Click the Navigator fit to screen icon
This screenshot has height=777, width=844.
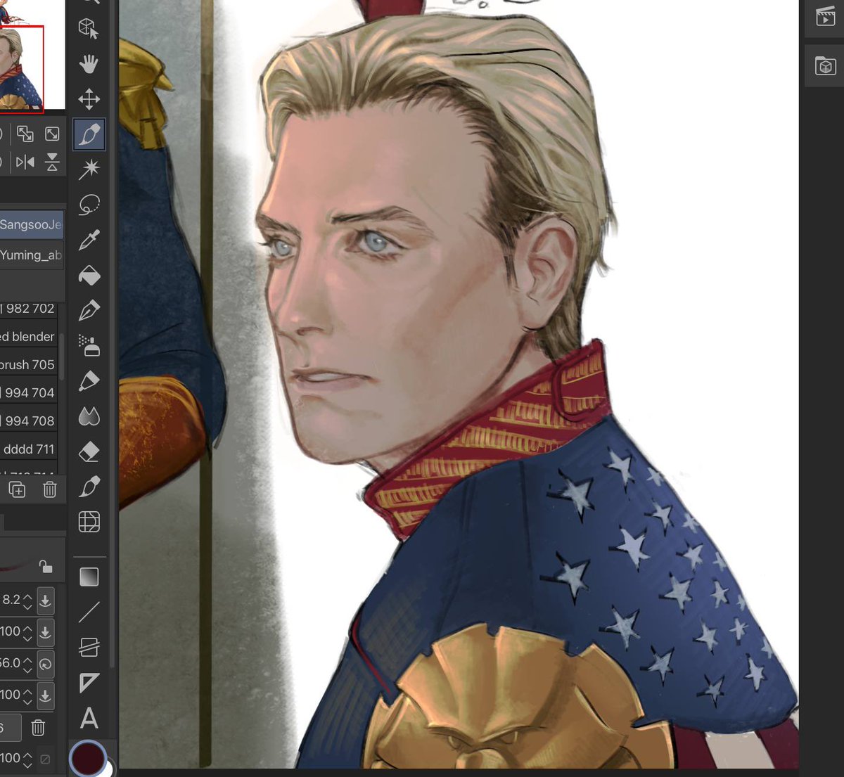(x=52, y=134)
